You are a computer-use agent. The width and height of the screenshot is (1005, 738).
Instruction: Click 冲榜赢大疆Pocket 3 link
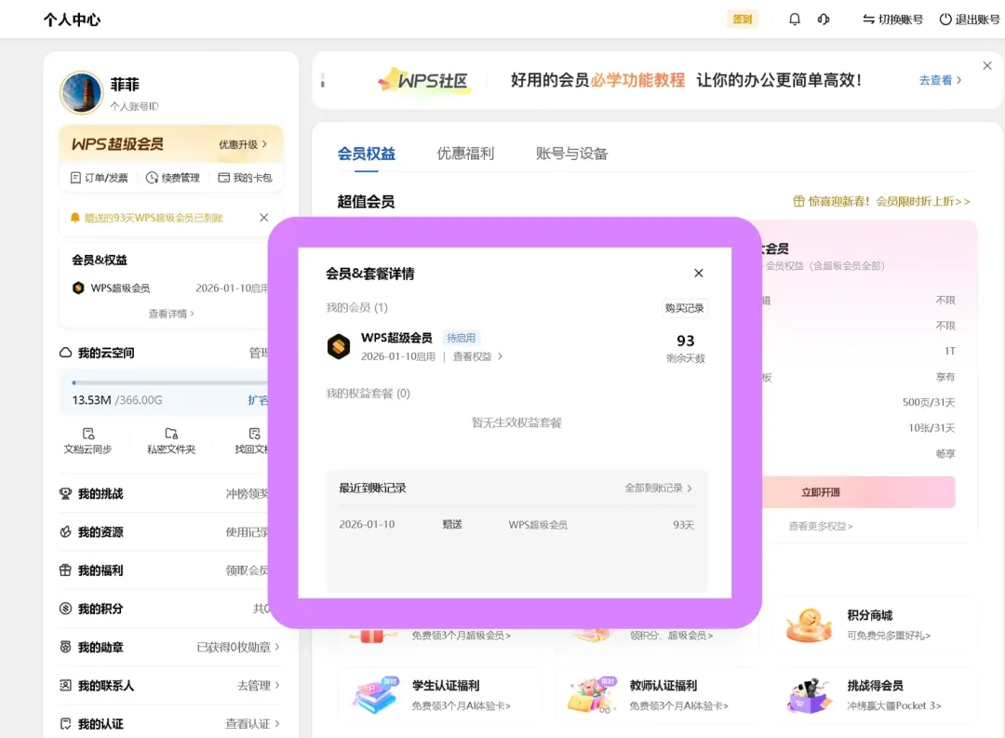894,706
